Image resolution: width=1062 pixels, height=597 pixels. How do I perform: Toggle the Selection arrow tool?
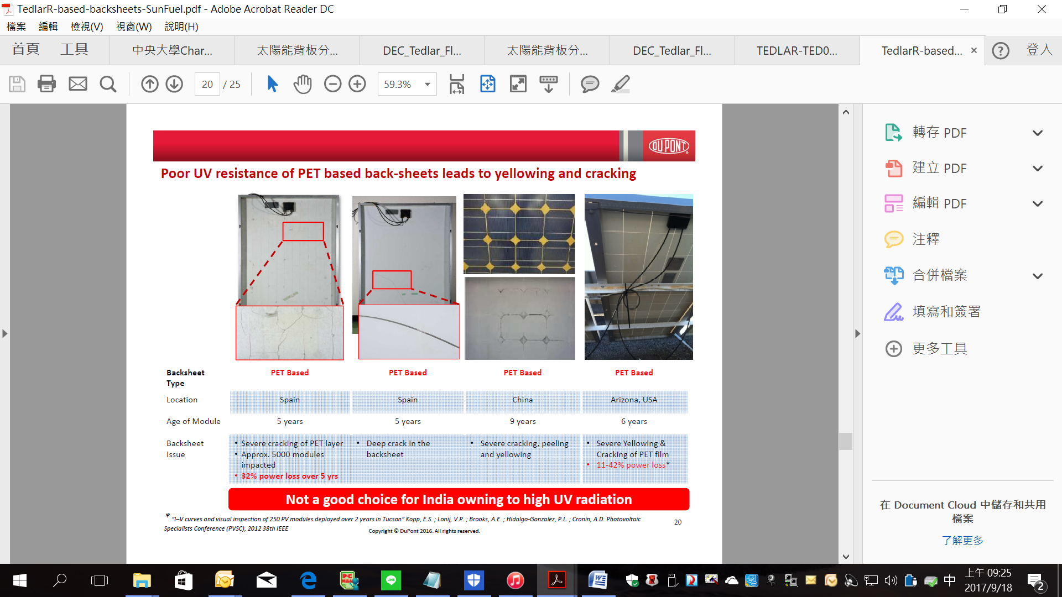tap(272, 84)
